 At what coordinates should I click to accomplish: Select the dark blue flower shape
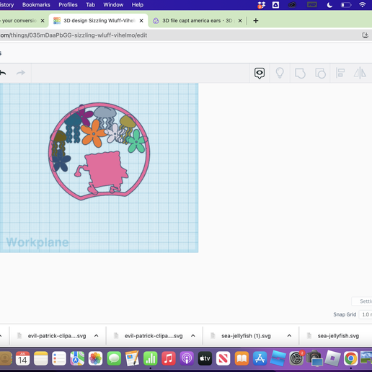coord(61,161)
